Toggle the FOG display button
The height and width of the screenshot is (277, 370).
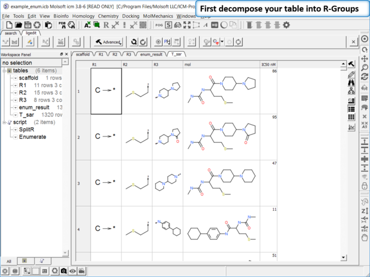(x=159, y=25)
